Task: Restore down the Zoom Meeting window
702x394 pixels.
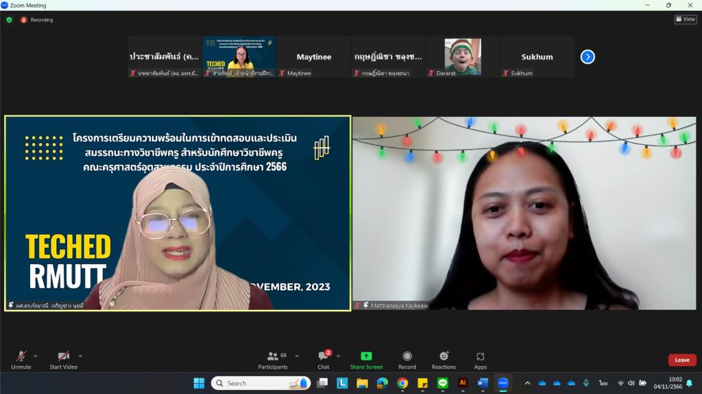Action: (668, 5)
